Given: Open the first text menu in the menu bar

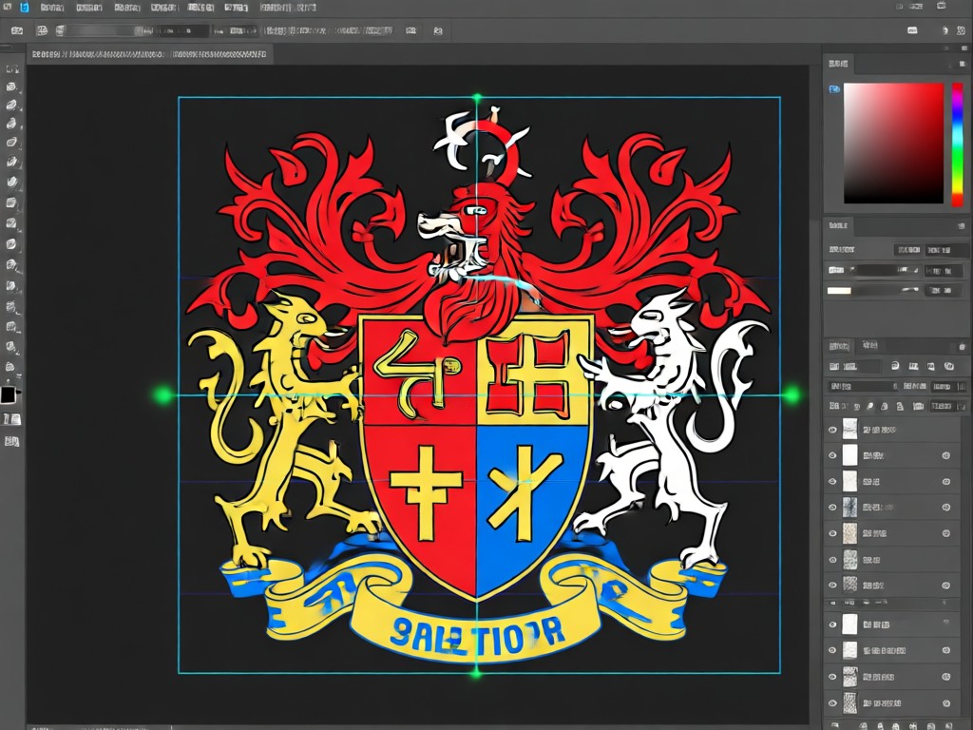Looking at the screenshot, I should pyautogui.click(x=52, y=8).
